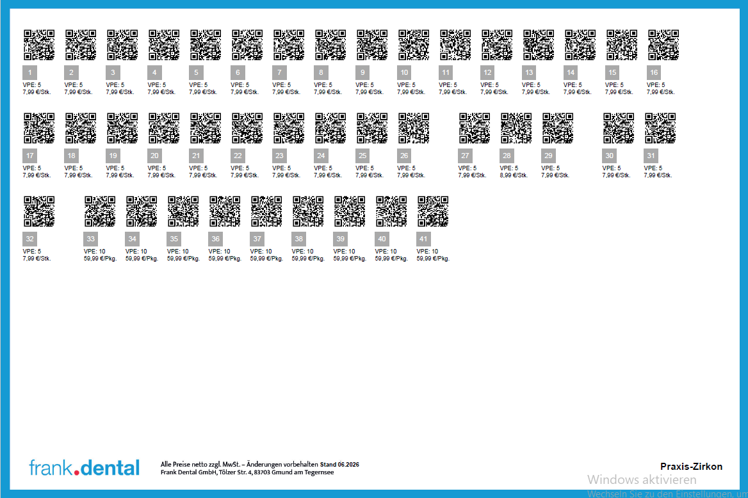Click the frank.dental logo
Screen dimensions: 748x498
[85, 467]
